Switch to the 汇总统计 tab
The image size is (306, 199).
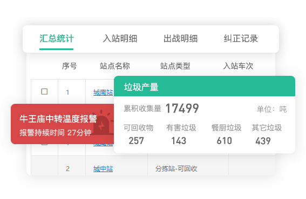click(x=57, y=39)
